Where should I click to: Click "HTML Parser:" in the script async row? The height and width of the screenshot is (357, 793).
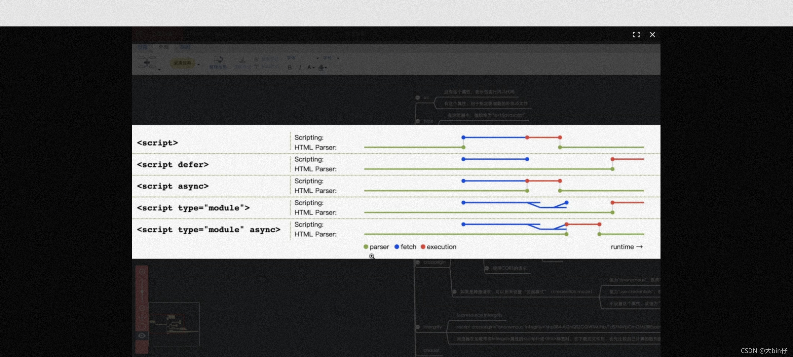click(x=316, y=191)
